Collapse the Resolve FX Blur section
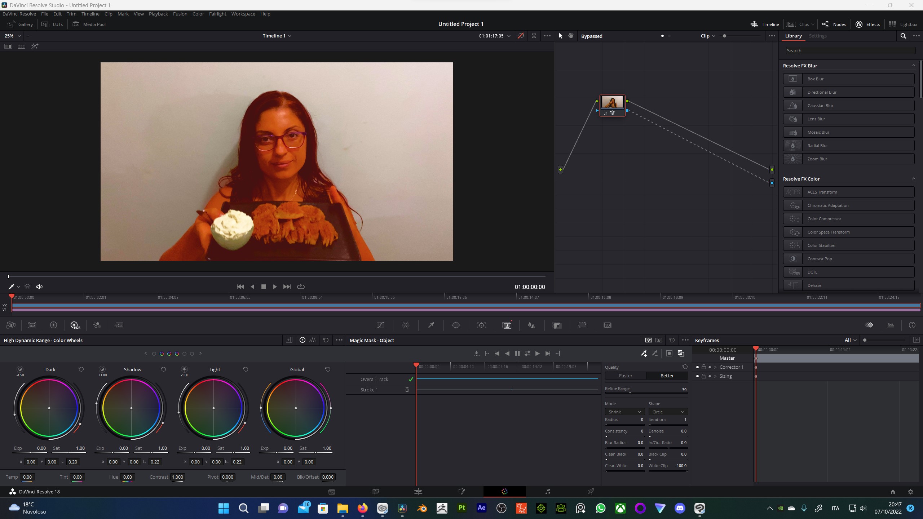923x519 pixels. click(913, 66)
